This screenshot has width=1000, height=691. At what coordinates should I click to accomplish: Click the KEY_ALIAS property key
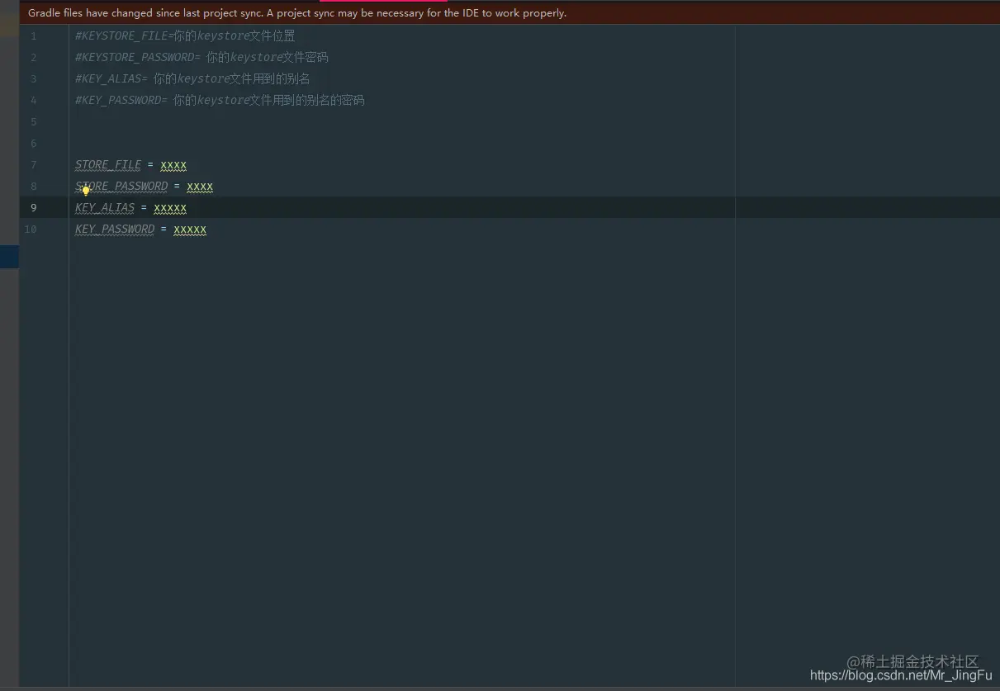point(105,208)
